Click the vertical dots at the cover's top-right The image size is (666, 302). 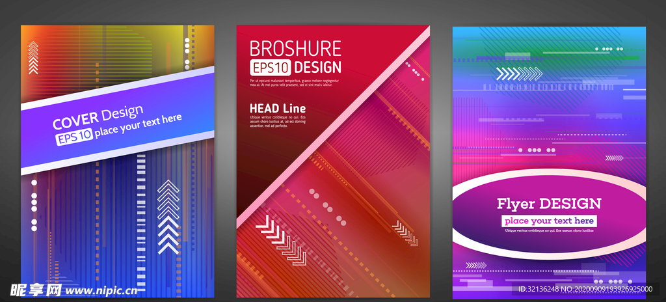coord(187,53)
